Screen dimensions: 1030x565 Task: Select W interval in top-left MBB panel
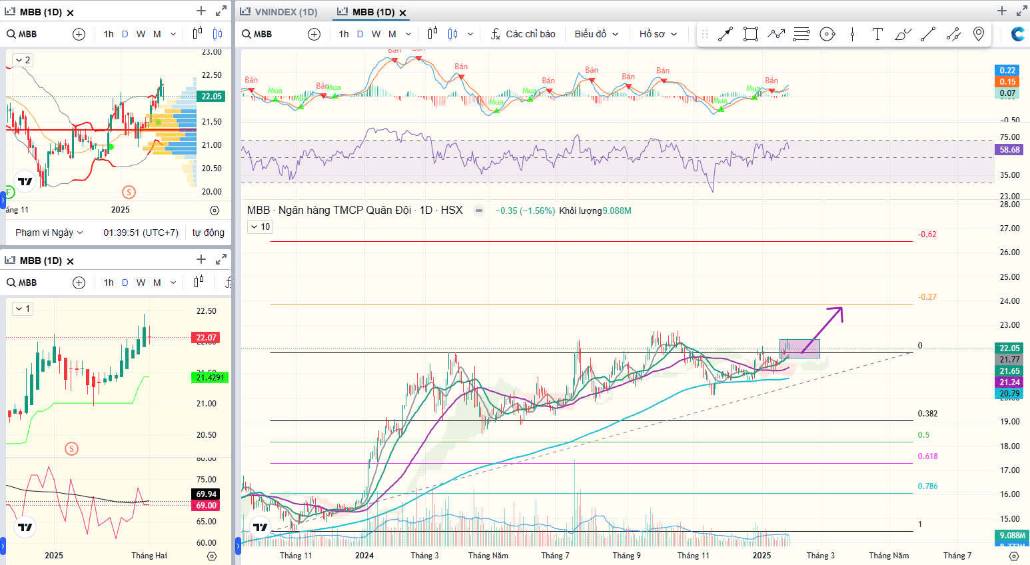pyautogui.click(x=141, y=34)
